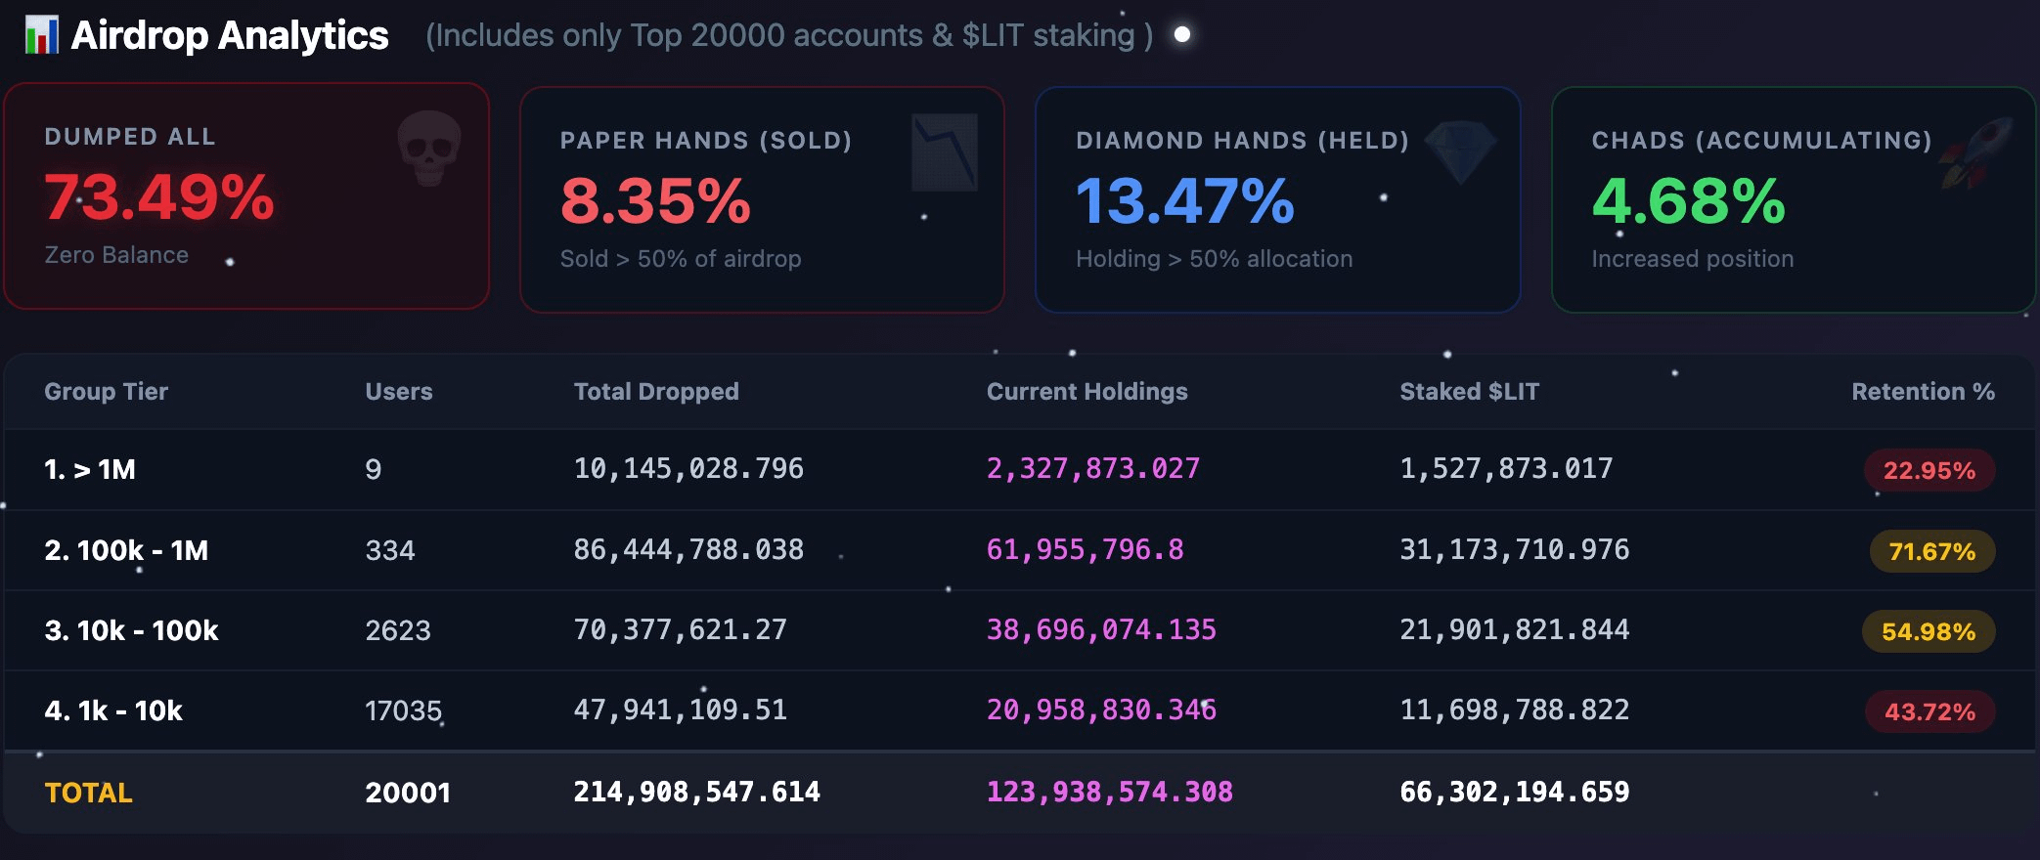Click the 71.67% yellow retention badge

(1931, 552)
